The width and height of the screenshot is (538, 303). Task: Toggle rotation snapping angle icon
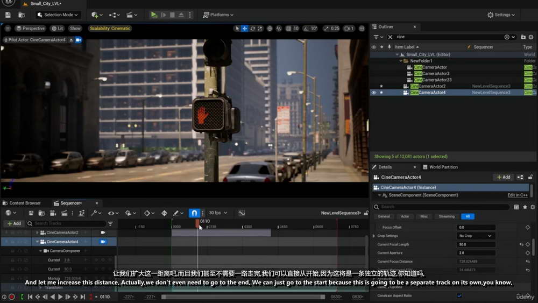coord(306,29)
